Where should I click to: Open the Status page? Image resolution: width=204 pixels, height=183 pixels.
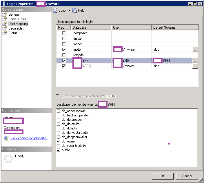[x=13, y=33]
